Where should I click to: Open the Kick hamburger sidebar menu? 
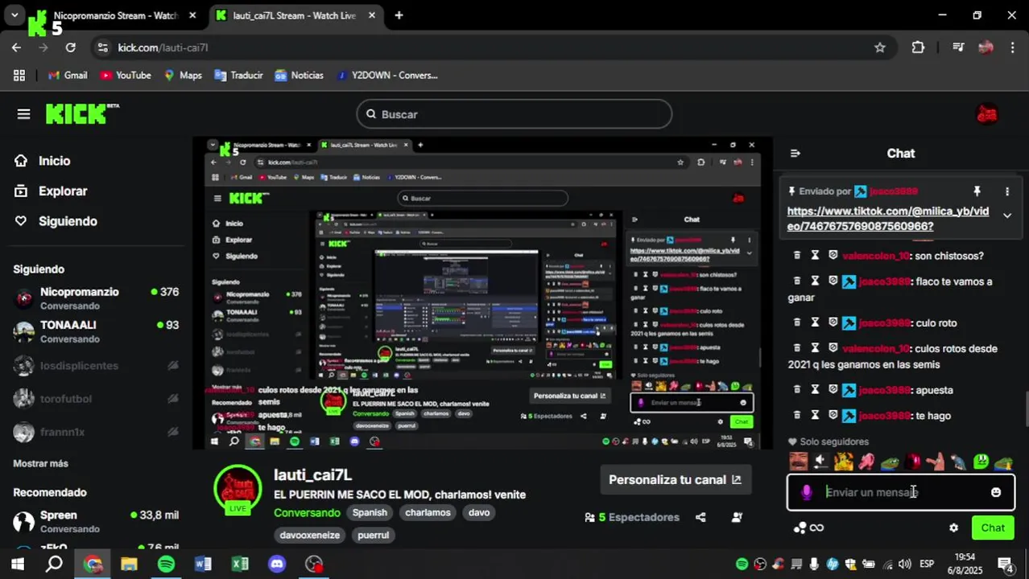pyautogui.click(x=23, y=114)
